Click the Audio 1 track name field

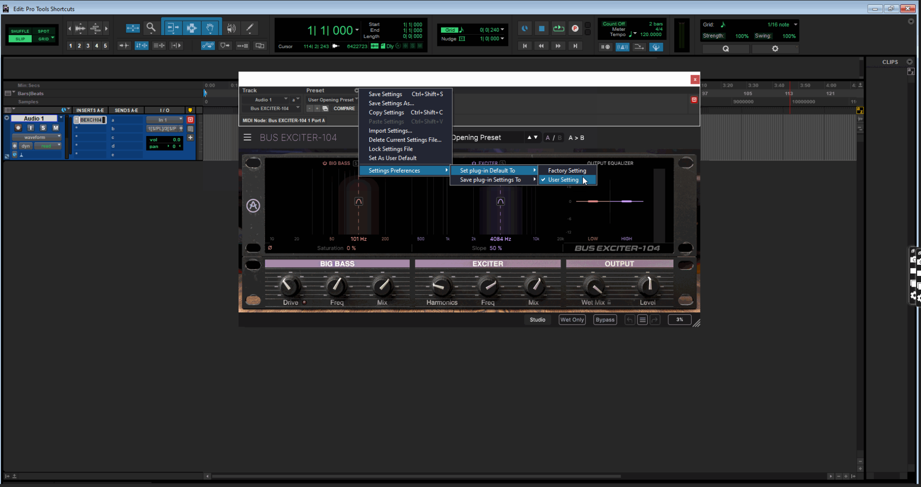[34, 118]
